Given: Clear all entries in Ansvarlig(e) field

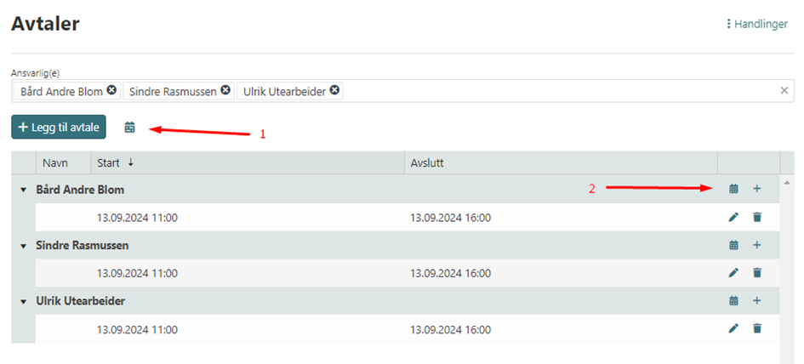Looking at the screenshot, I should pyautogui.click(x=784, y=90).
